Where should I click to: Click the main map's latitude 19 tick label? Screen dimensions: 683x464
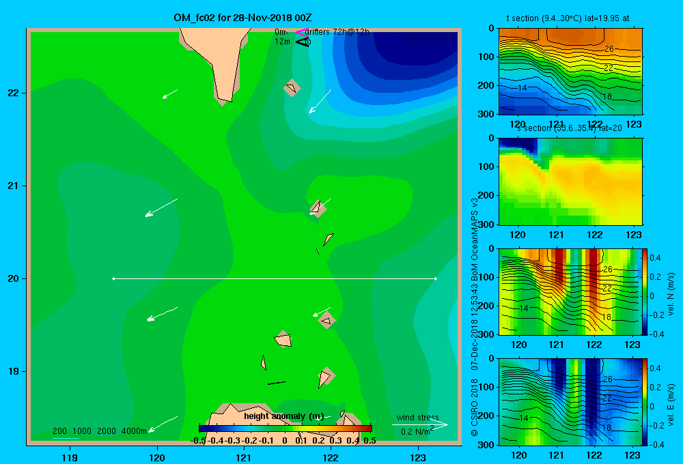click(x=14, y=371)
